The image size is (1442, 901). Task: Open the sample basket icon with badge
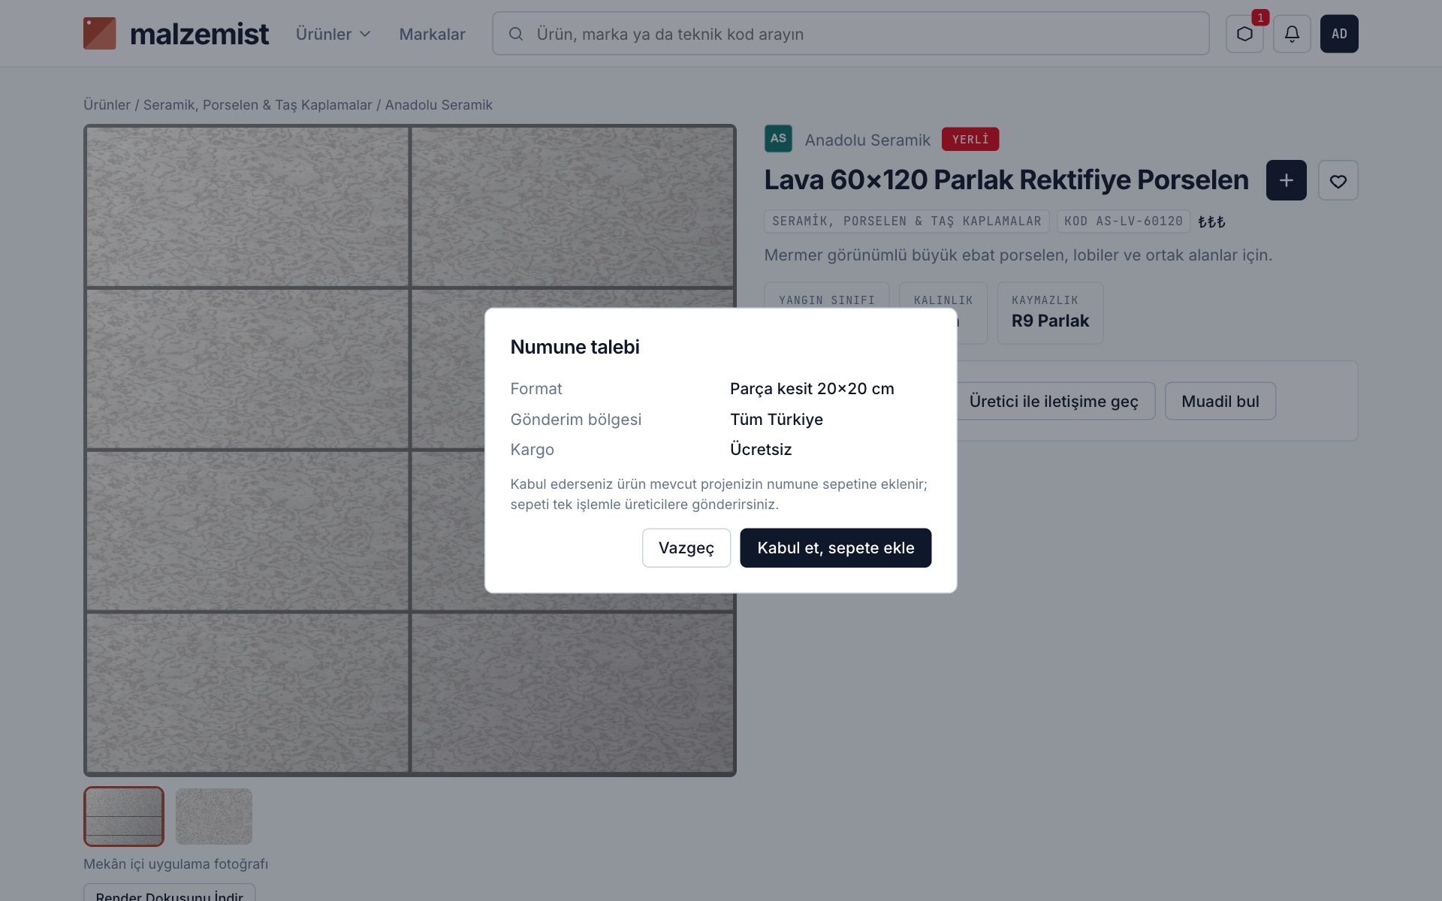click(x=1244, y=34)
